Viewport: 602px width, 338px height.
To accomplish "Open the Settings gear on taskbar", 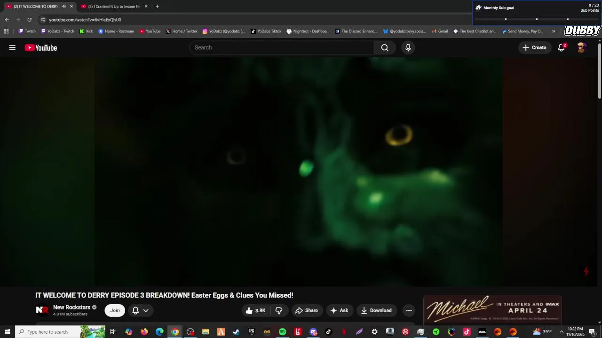I will coord(374,332).
